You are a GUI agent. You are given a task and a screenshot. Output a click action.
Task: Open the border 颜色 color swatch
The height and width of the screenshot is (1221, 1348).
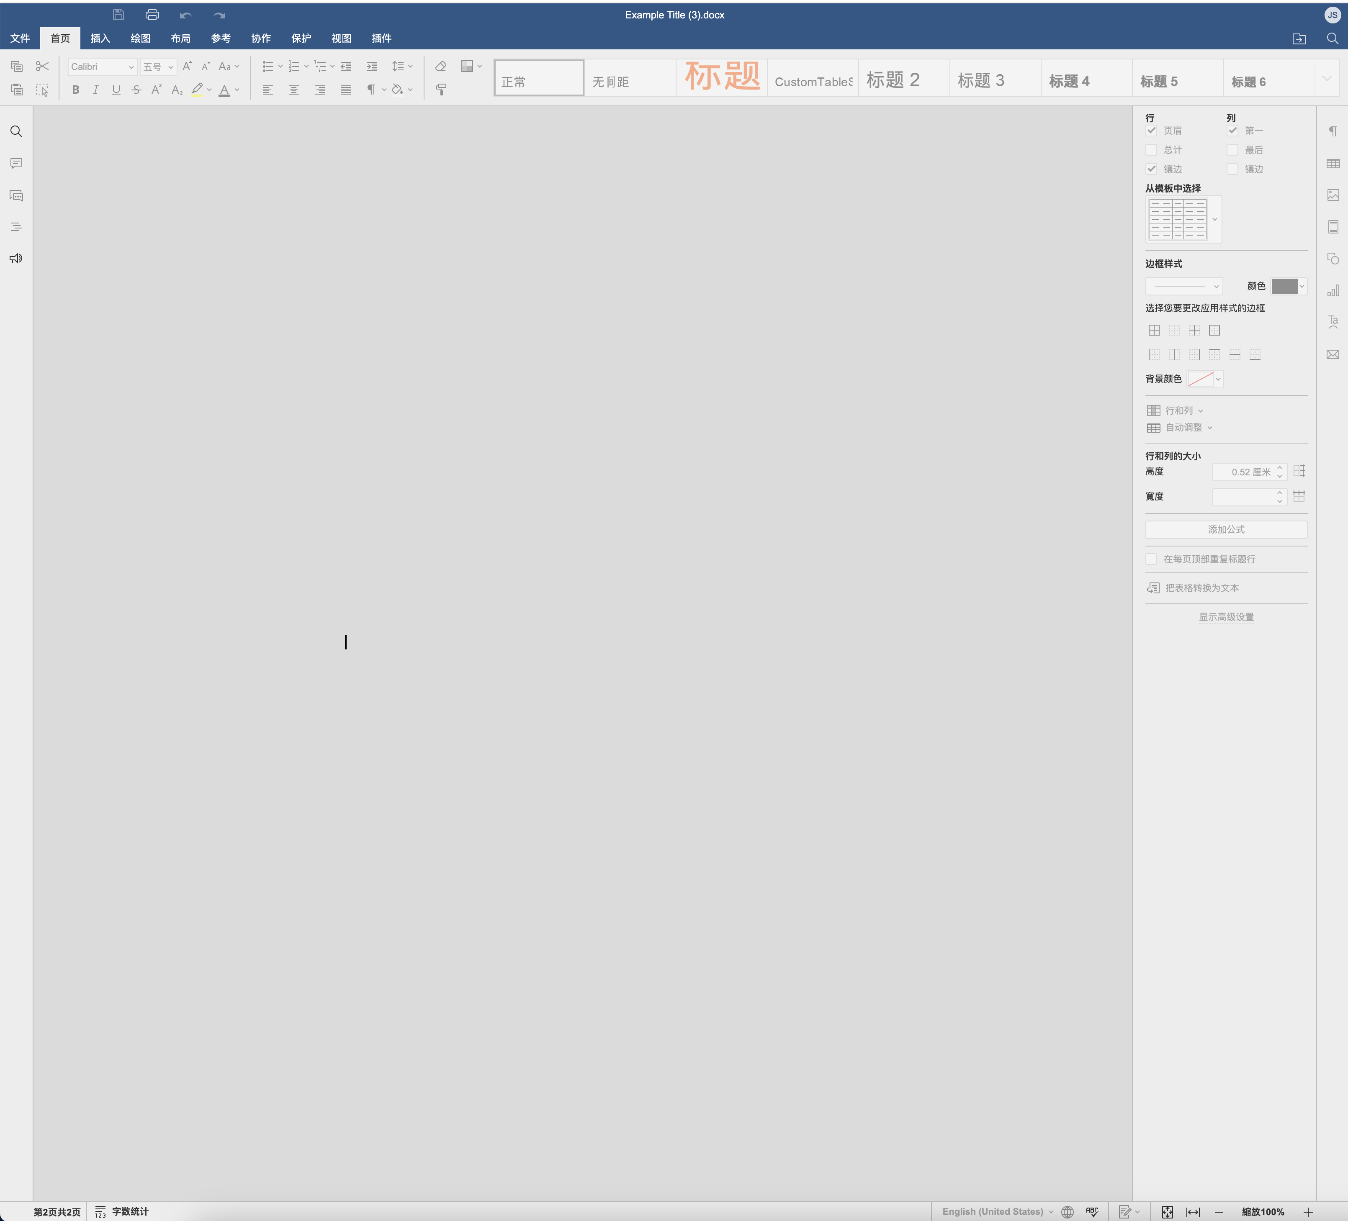[1289, 286]
